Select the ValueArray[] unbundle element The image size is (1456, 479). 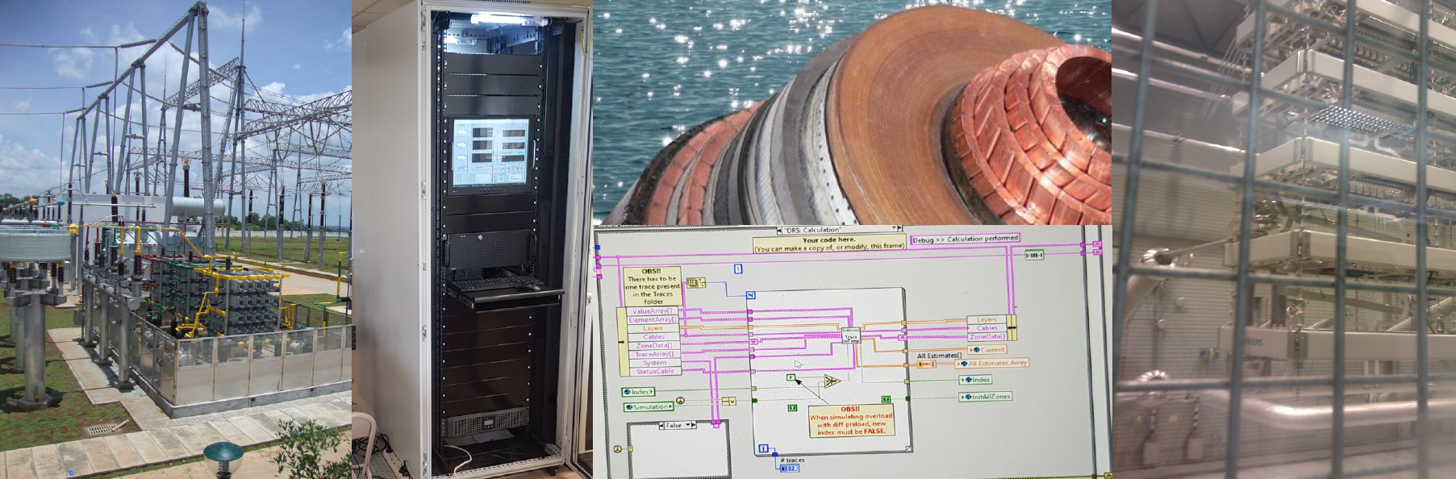click(655, 311)
